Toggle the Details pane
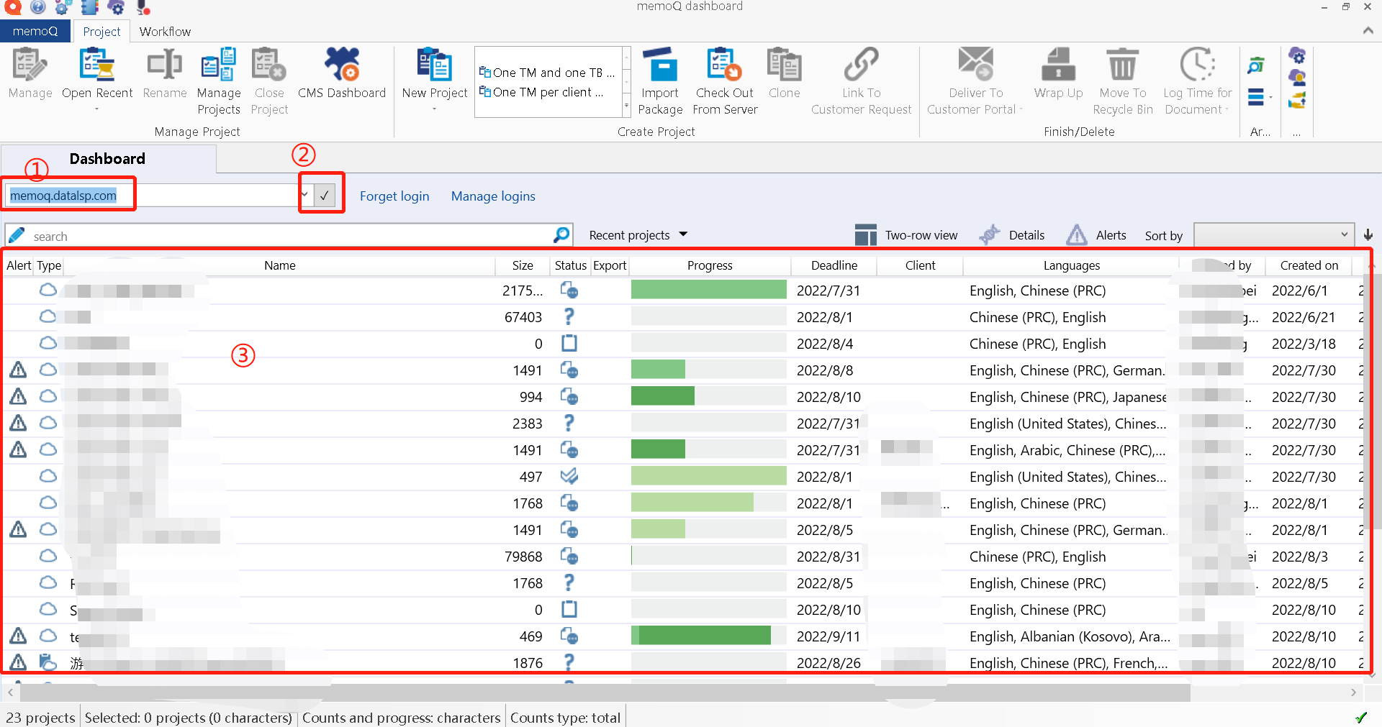1382x727 pixels. pos(1012,235)
